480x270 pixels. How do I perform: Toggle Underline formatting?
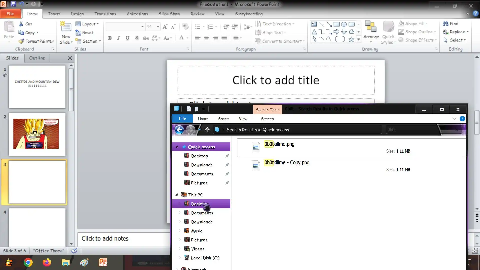click(x=127, y=38)
